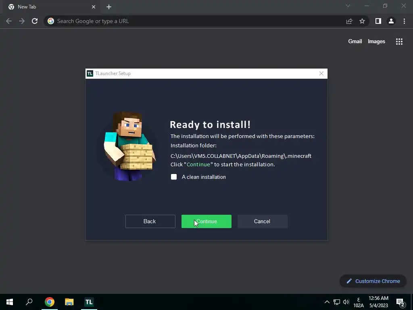Viewport: 413px width, 310px height.
Task: Click the TL logo in setup title bar
Action: (90, 73)
